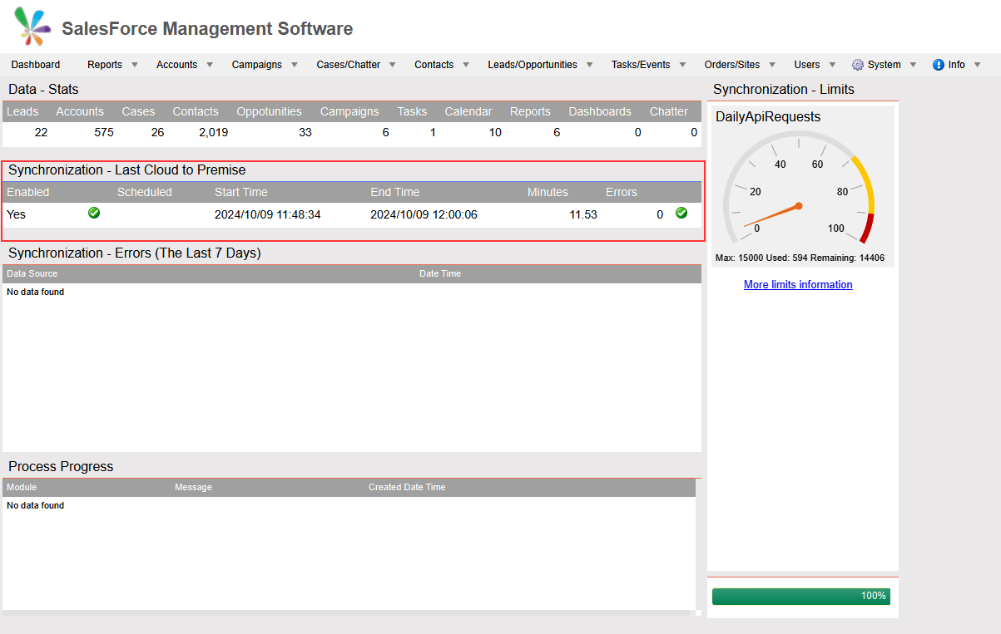This screenshot has height=634, width=1001.
Task: Click the Start Time value 2024/10/09 11:48:34
Action: coord(268,214)
